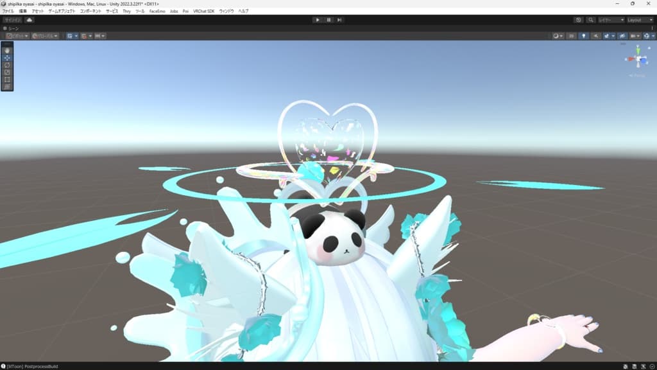Select the Rotate tool
Viewport: 657px width, 370px height.
[x=7, y=65]
